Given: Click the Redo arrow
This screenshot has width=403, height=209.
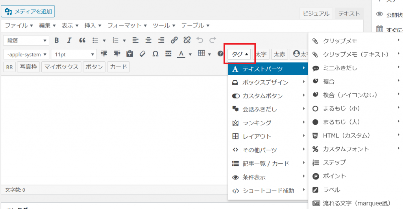Looking at the screenshot, I should point(213,40).
